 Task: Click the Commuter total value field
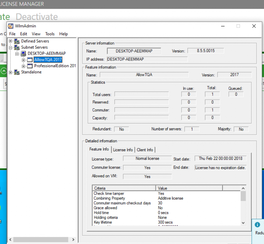tap(212, 110)
